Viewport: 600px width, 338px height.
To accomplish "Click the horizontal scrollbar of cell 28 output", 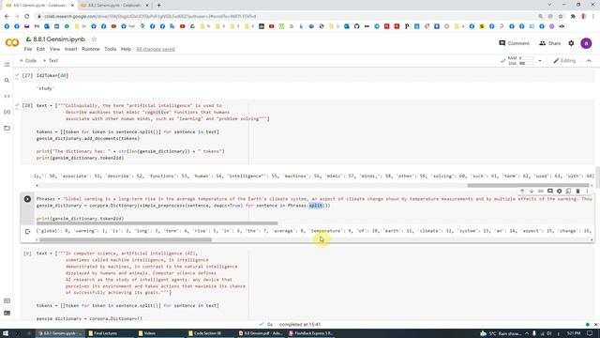I will coord(528,186).
